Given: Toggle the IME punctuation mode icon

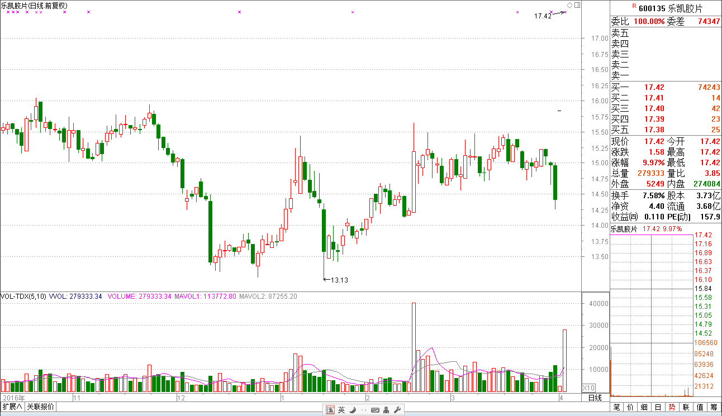Looking at the screenshot, I should click(364, 410).
